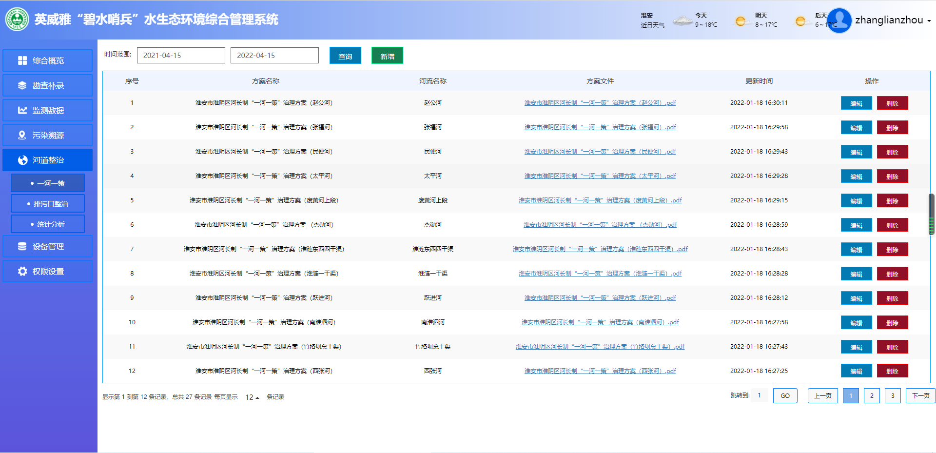
Task: Click the 综合概览 grid icon in sidebar
Action: [22, 60]
